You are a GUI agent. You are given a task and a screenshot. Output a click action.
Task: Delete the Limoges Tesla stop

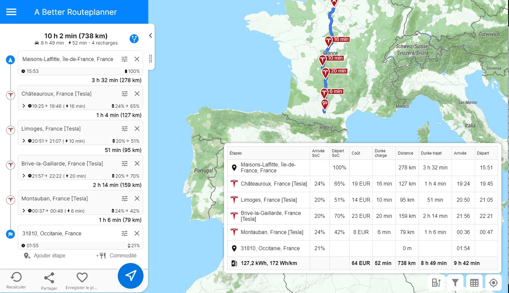coord(137,129)
